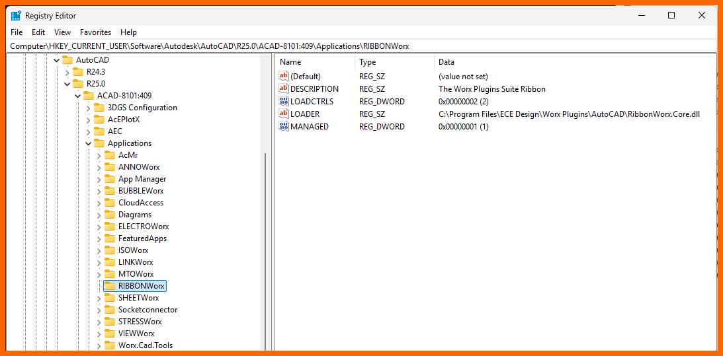
Task: Select the ELECTROWorx tree item
Action: 144,227
